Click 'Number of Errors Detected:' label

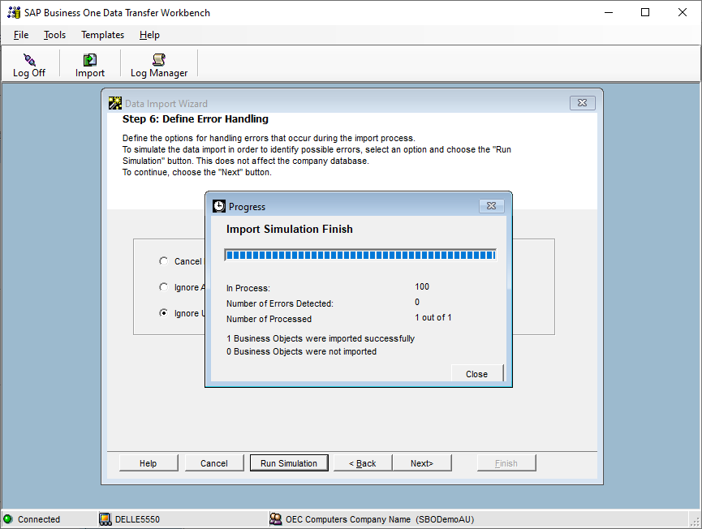tap(280, 303)
